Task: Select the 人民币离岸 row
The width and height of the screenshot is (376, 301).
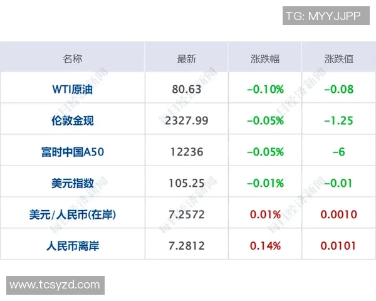Action: (72, 246)
